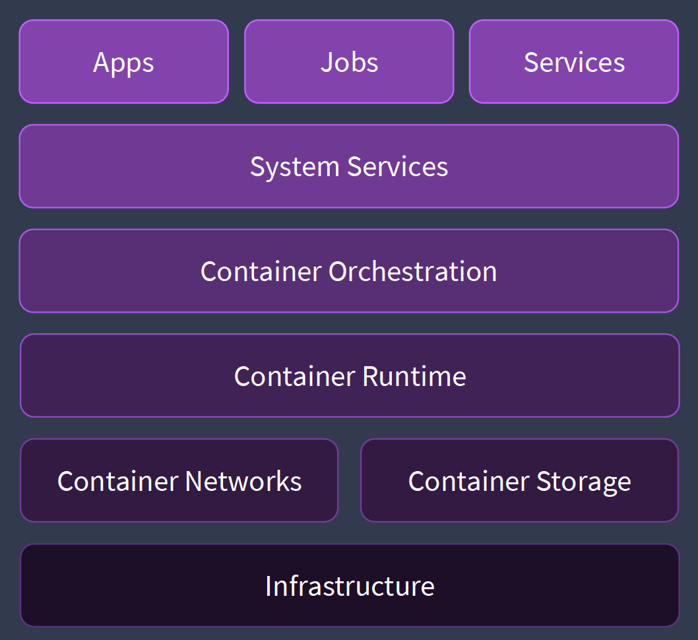Click the Services box in top row
698x640 pixels.
click(x=573, y=62)
